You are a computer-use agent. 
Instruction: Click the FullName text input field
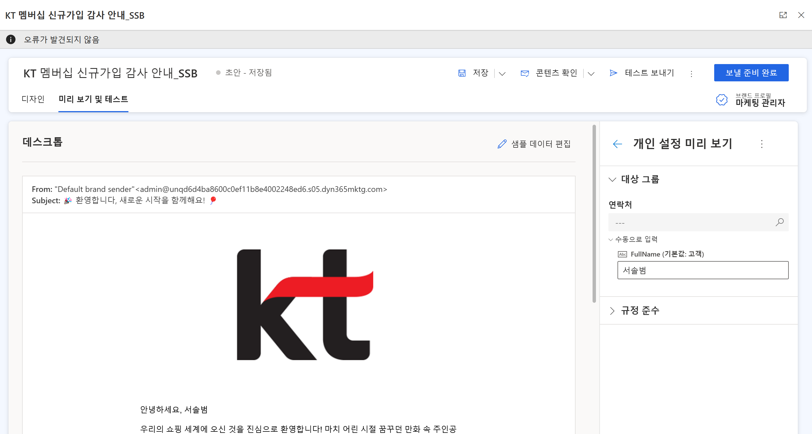point(703,270)
